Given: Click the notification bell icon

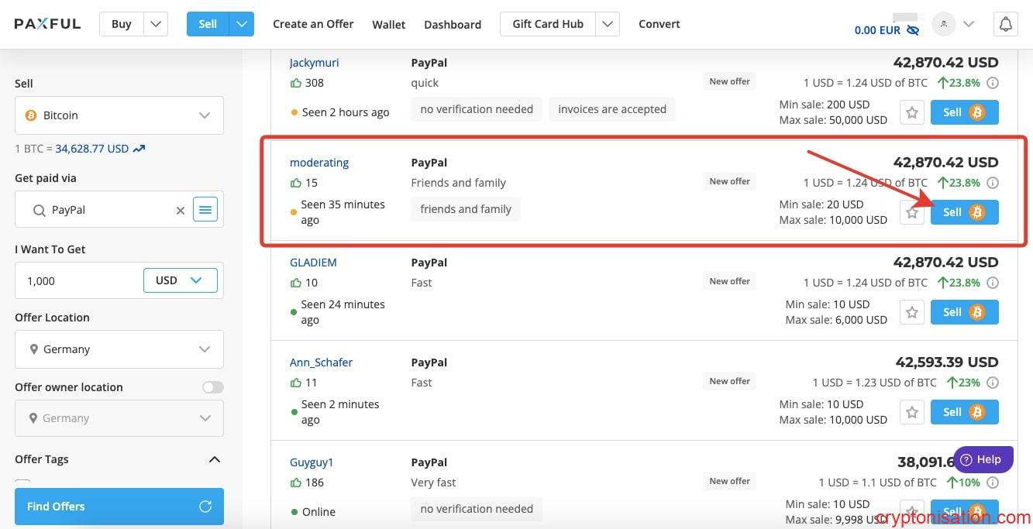Looking at the screenshot, I should coord(1005,24).
